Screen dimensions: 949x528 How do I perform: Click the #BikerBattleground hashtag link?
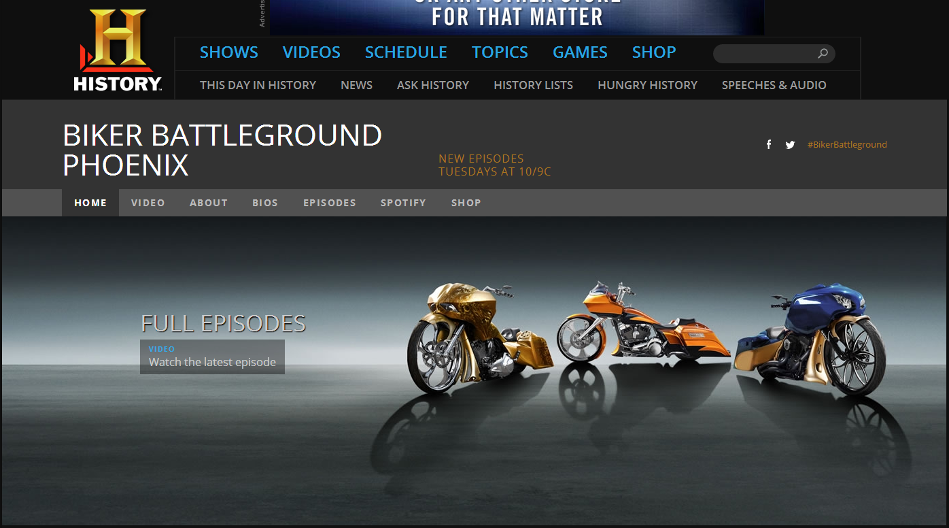point(847,144)
